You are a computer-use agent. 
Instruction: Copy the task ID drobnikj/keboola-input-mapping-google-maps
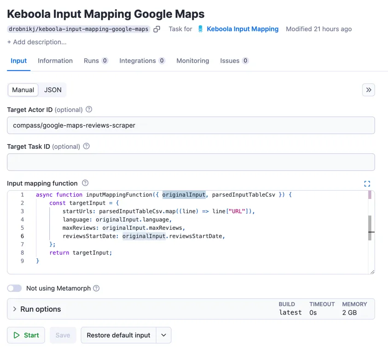point(156,29)
